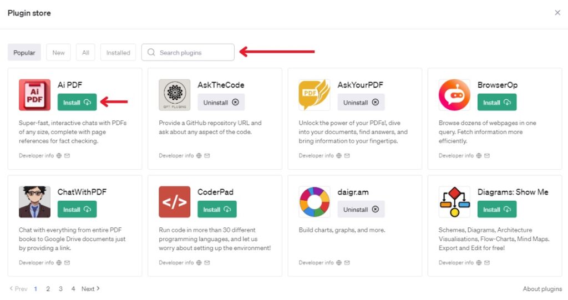The height and width of the screenshot is (300, 568).
Task: Open Ai PDF developer website globe icon
Action: 59,156
